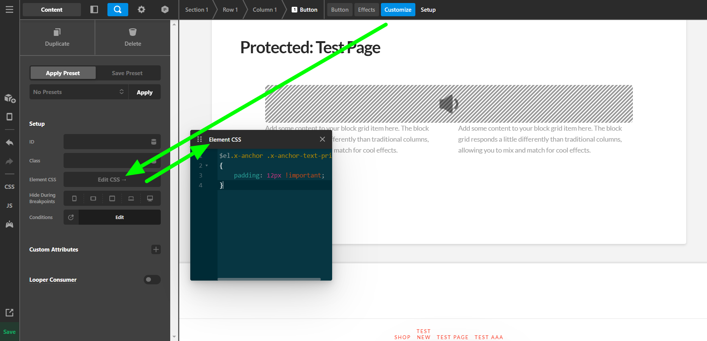The image size is (707, 341).
Task: Click the Protected: Test Page heading
Action: (x=310, y=48)
